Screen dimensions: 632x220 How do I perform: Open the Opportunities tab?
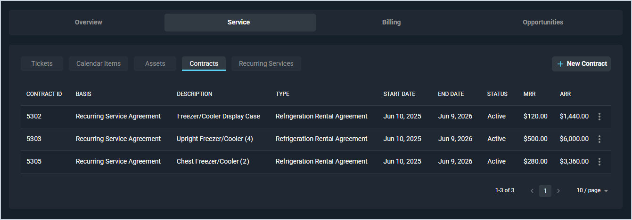[x=542, y=23]
